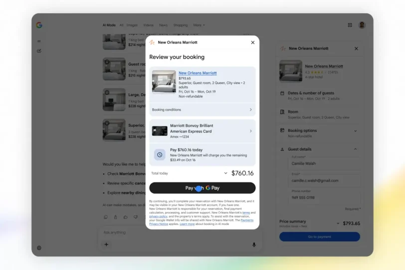Click the 'Non-refundable' text in the dialog

[191, 96]
